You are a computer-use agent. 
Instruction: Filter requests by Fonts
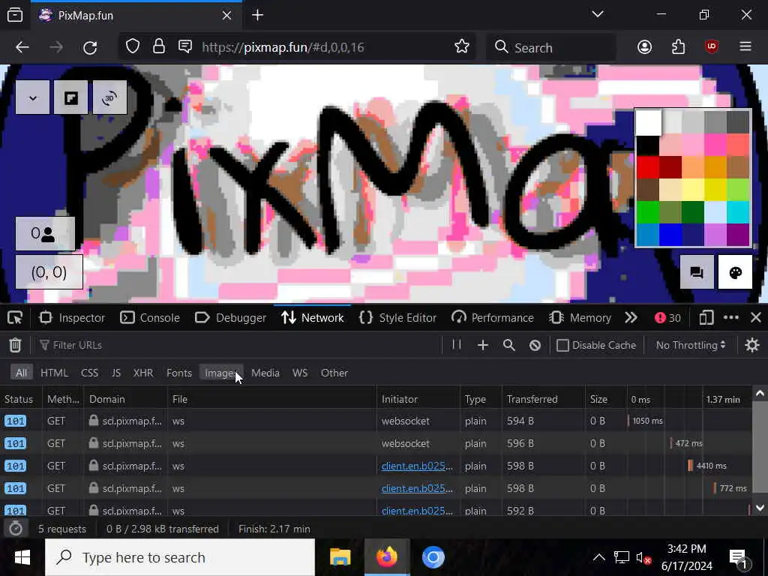point(179,373)
